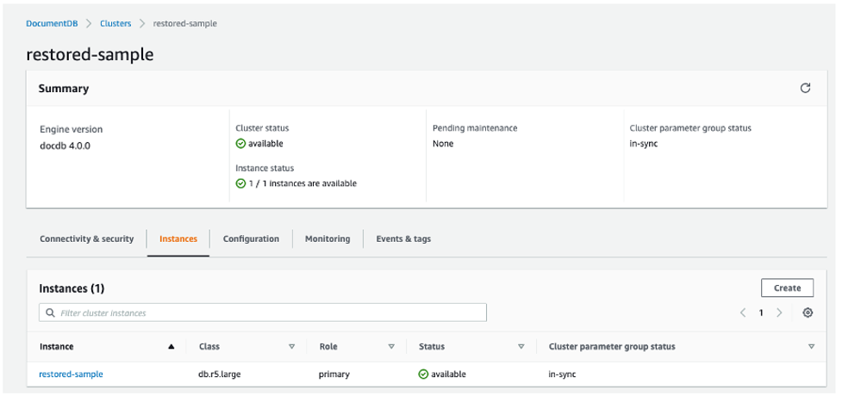Go to next page of instances
The image size is (842, 396).
[779, 312]
